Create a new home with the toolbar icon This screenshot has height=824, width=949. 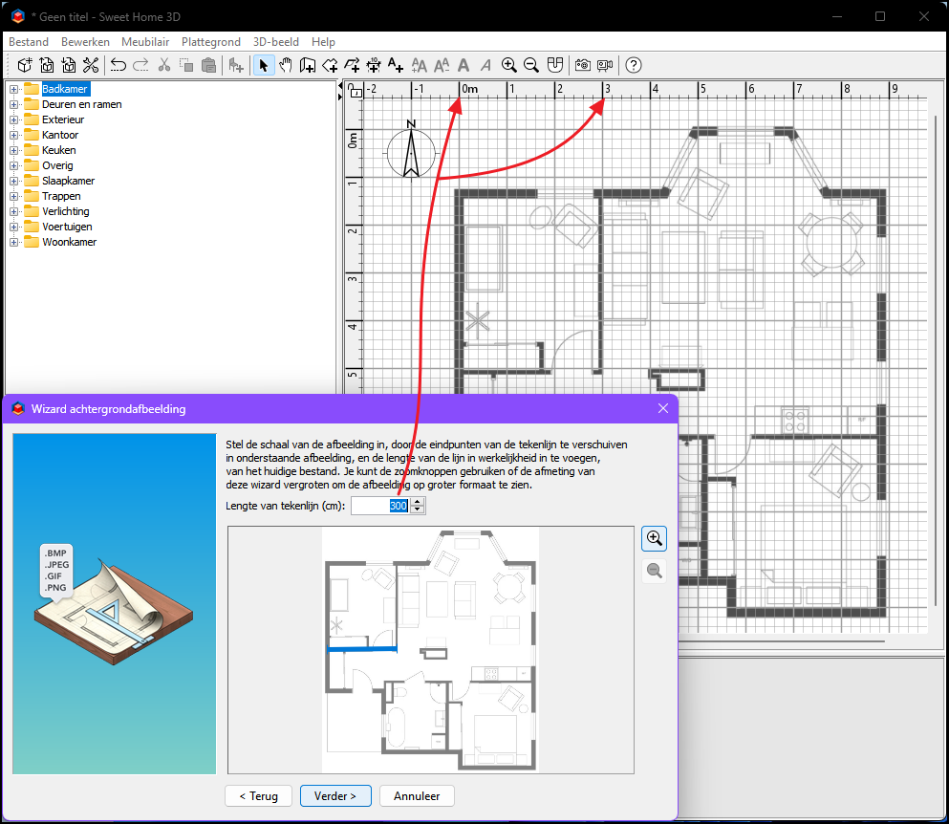(x=25, y=65)
